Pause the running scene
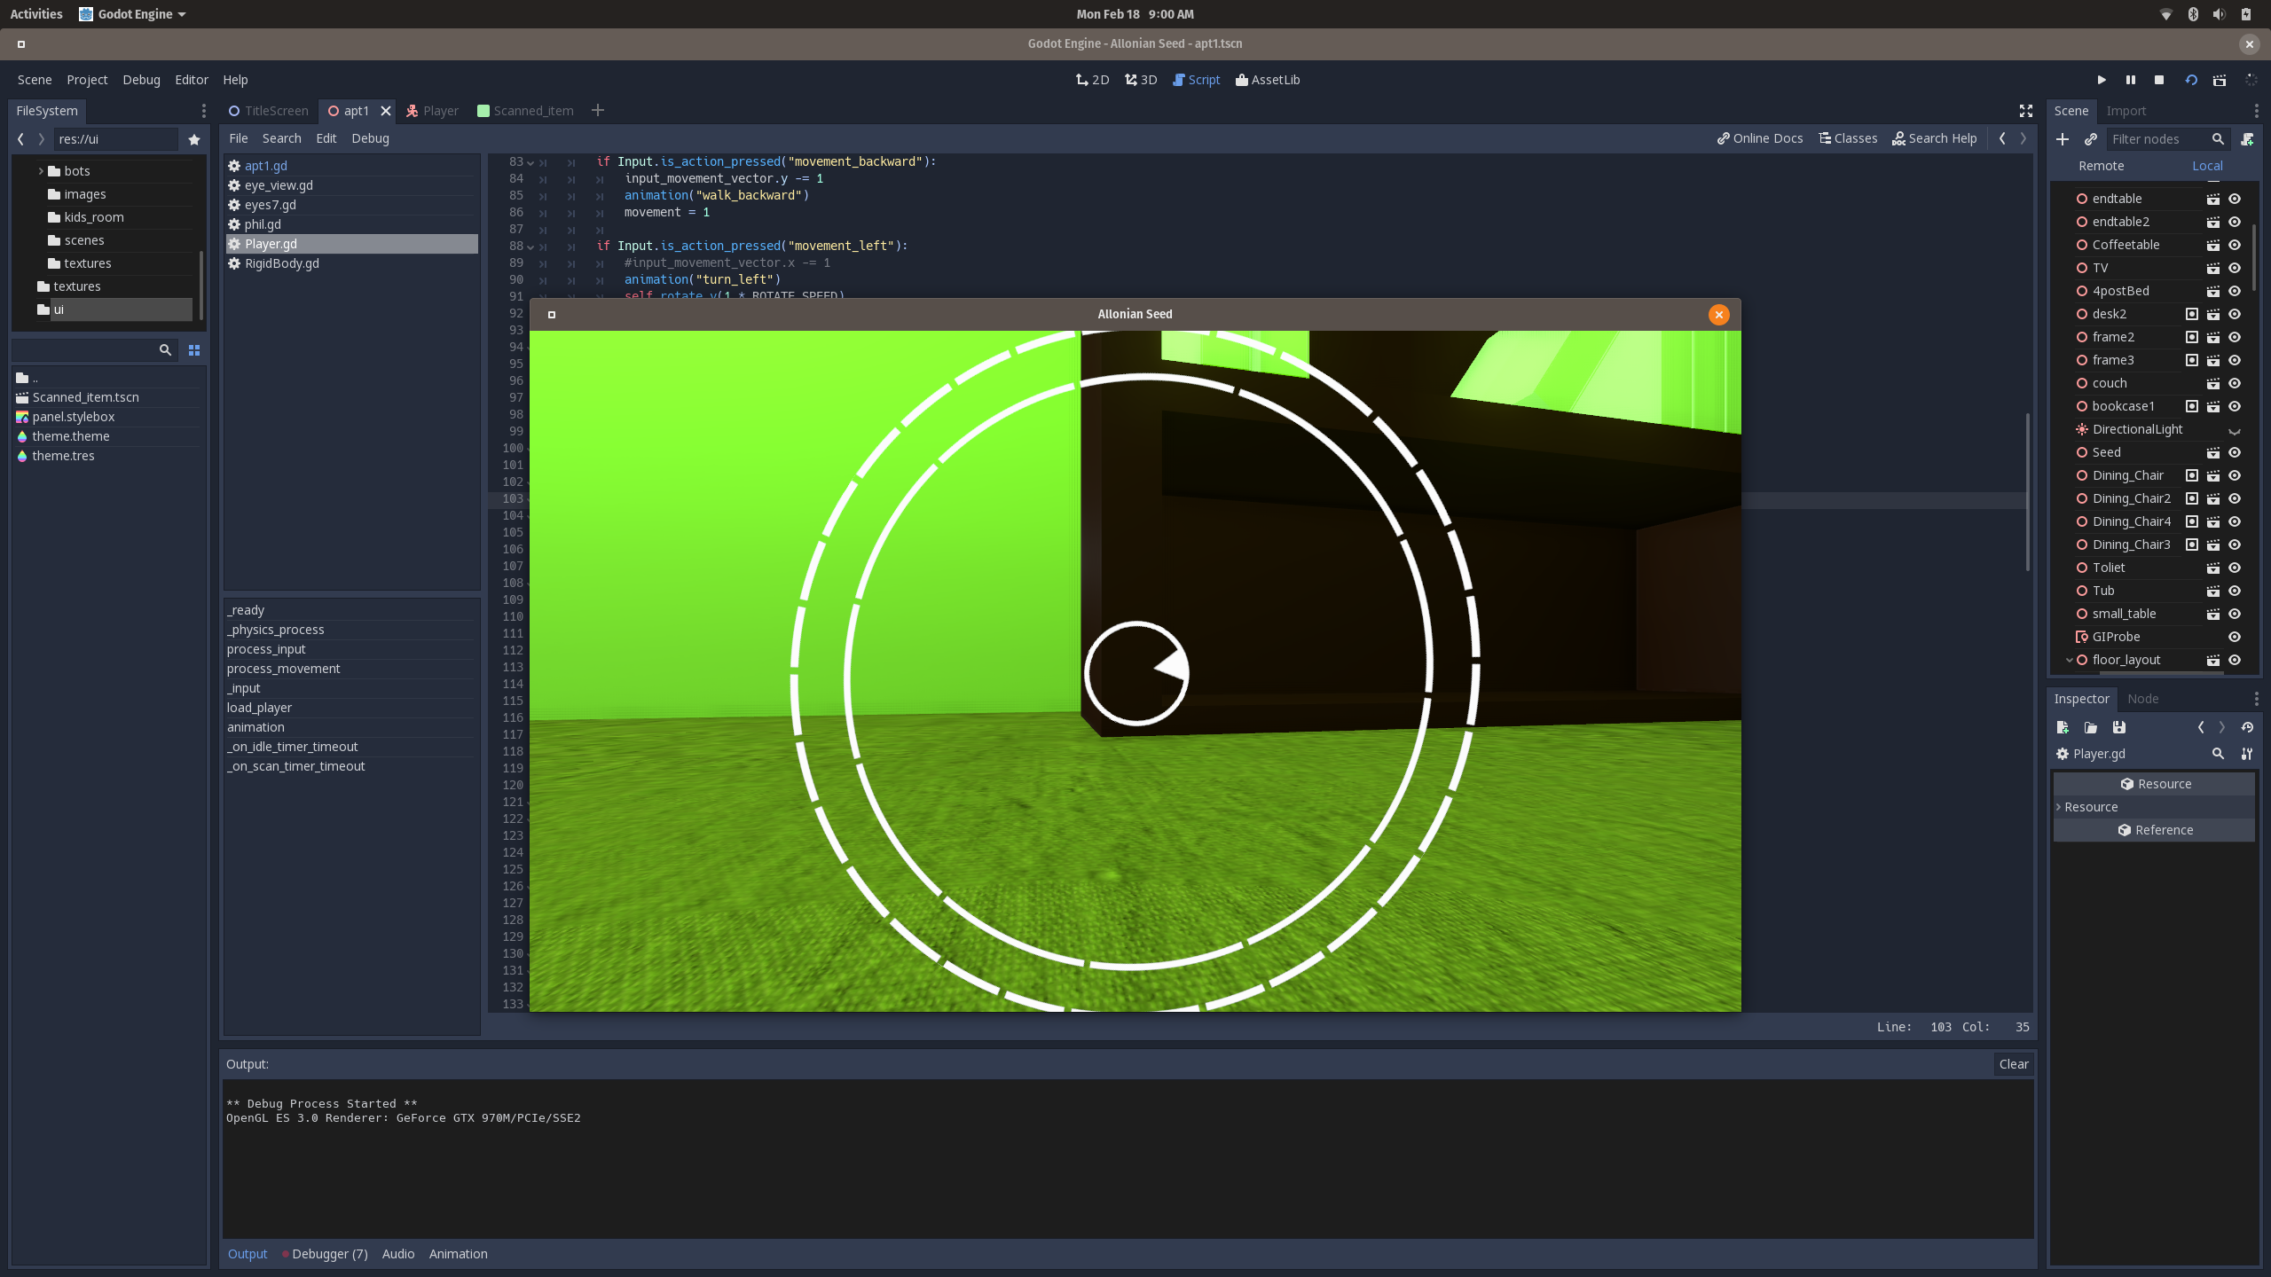Image resolution: width=2271 pixels, height=1277 pixels. point(2130,80)
